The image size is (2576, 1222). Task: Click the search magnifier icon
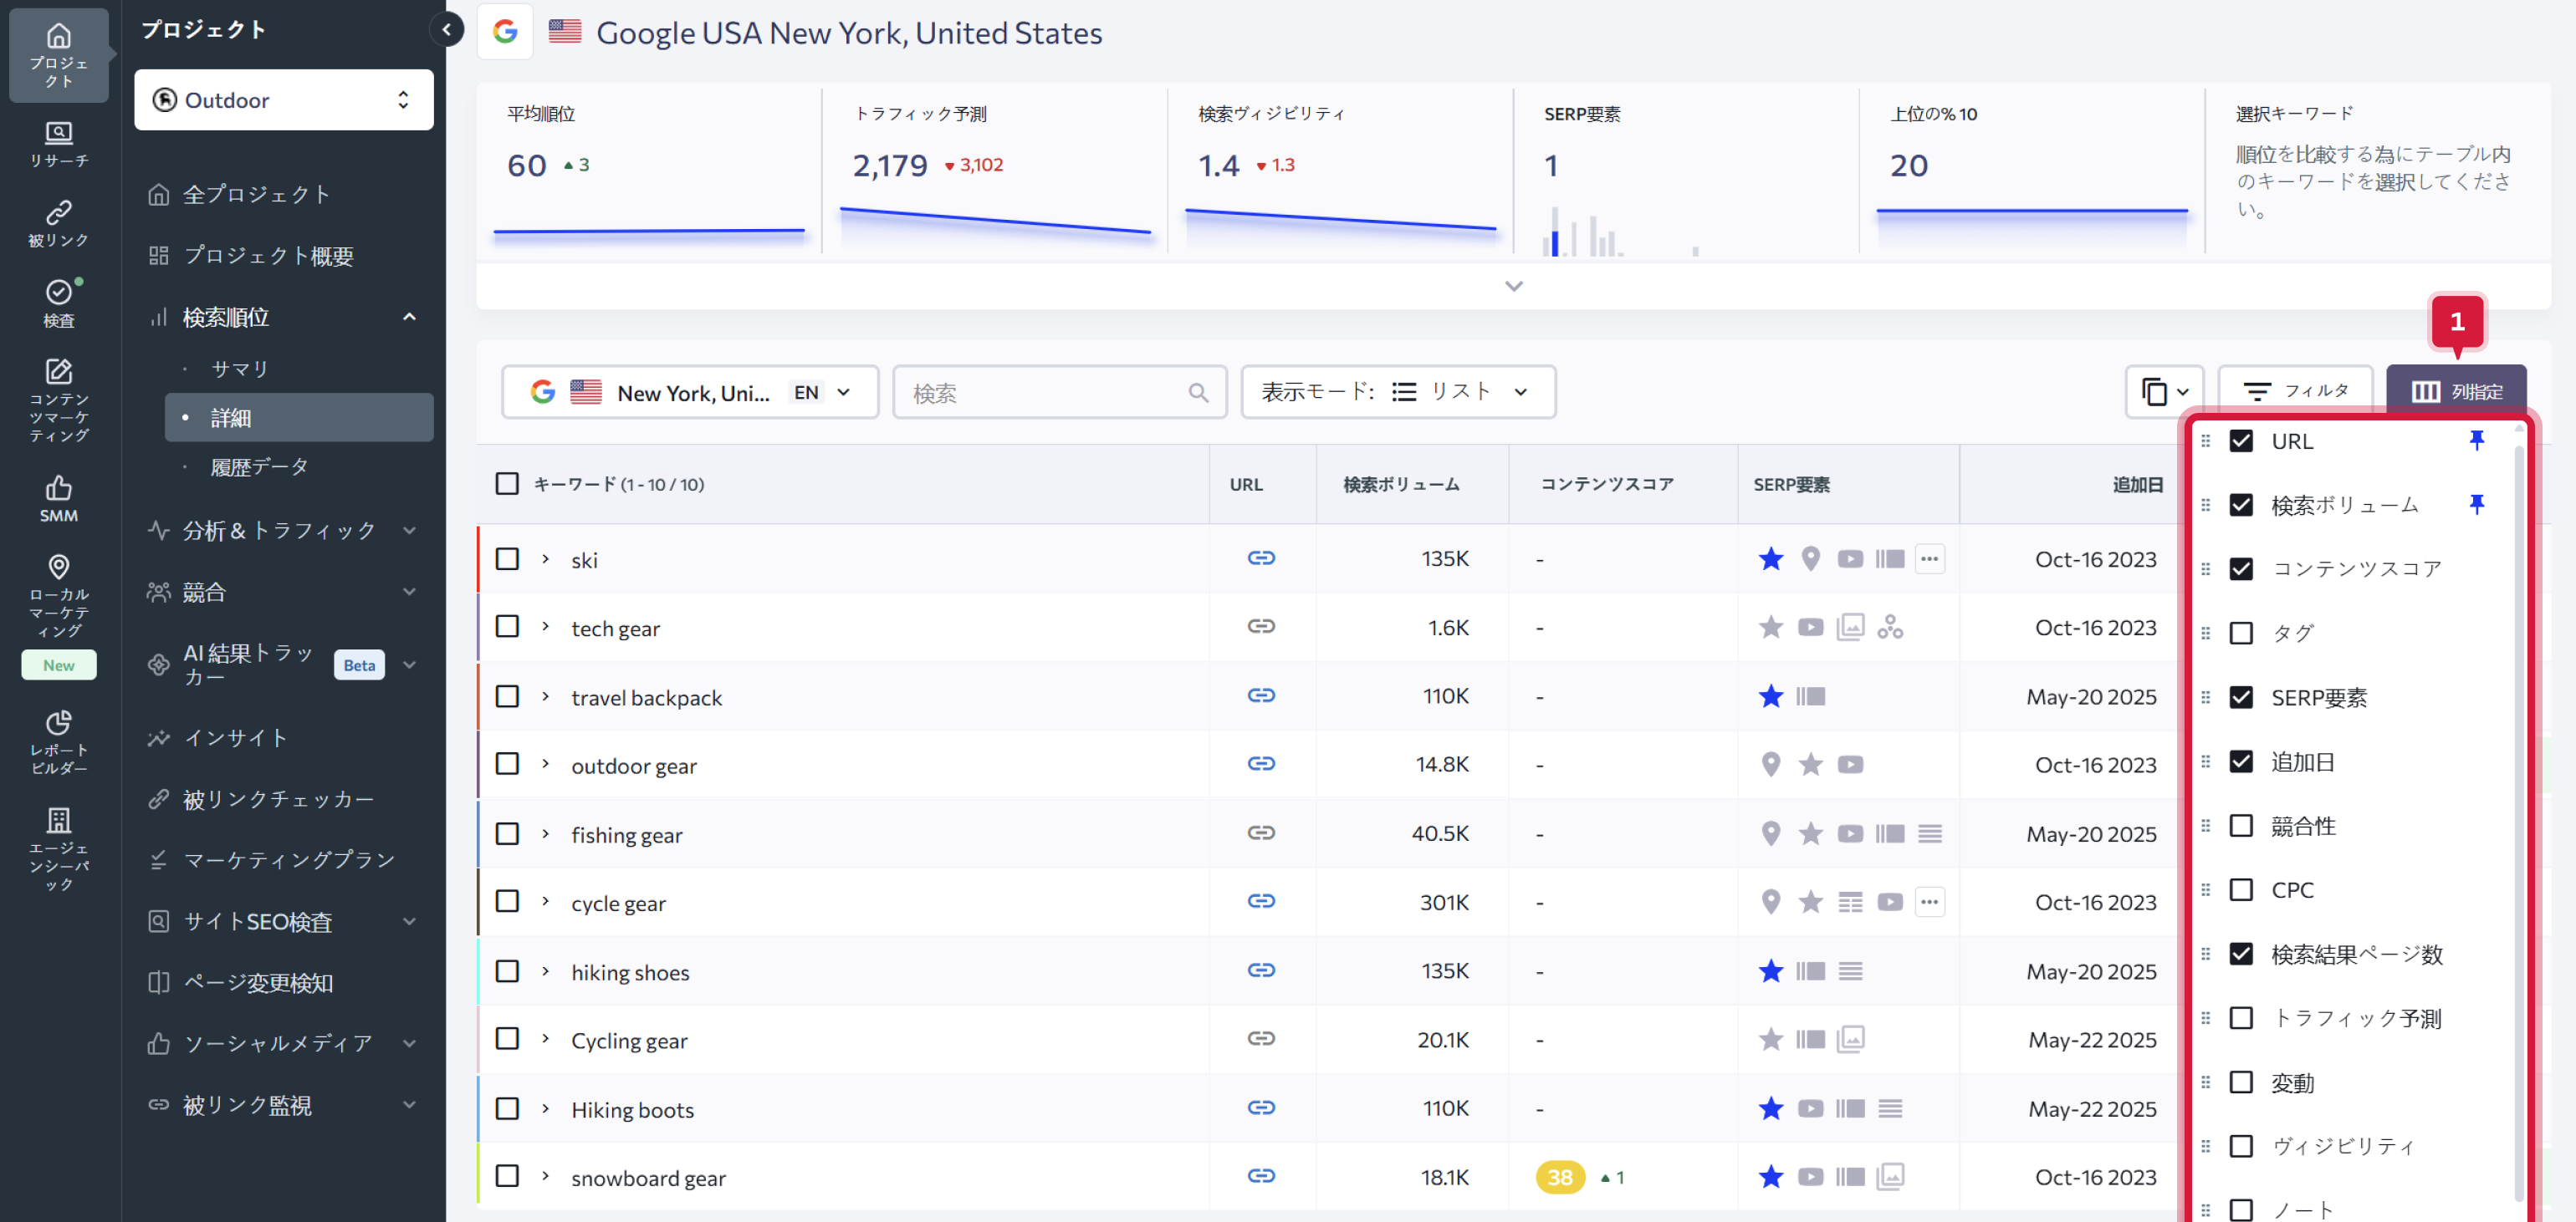click(1198, 393)
